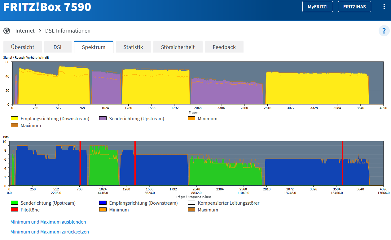The image size is (391, 240).
Task: Click the 17664.0 frequency axis value
Action: click(383, 193)
